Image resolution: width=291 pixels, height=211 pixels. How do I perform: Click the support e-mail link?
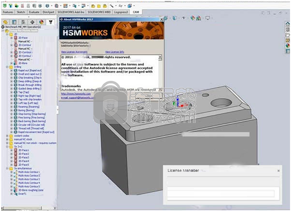77,98
